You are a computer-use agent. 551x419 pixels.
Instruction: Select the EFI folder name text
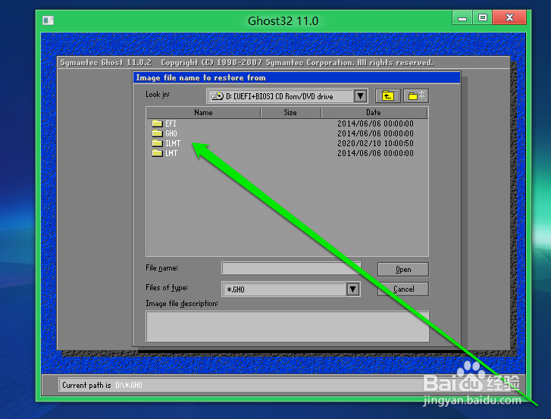click(171, 124)
